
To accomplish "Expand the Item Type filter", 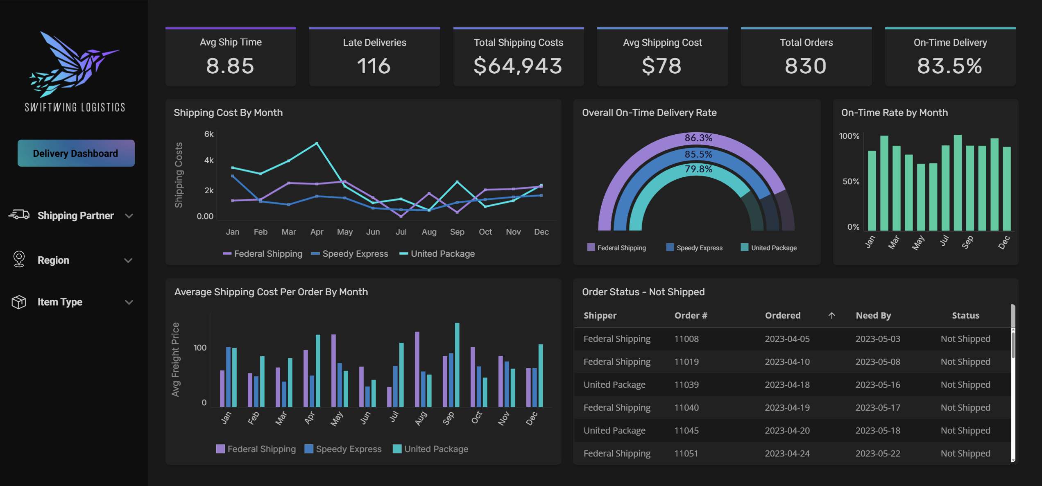I will tap(129, 302).
